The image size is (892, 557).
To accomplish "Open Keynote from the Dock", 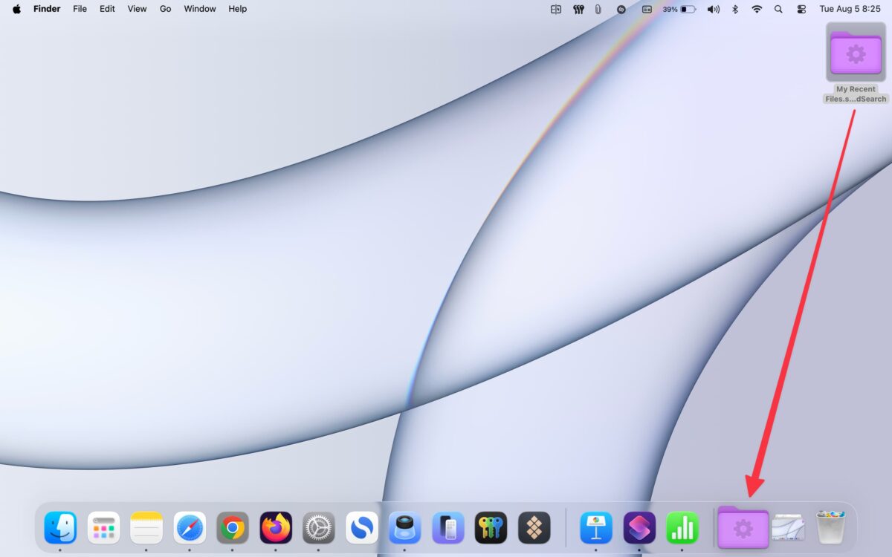I will (596, 528).
